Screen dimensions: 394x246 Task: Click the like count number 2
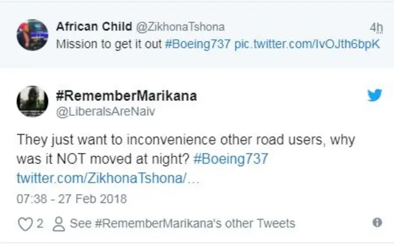(40, 224)
